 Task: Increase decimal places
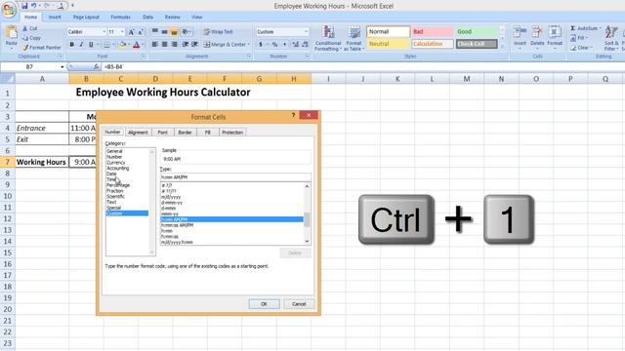coord(295,44)
